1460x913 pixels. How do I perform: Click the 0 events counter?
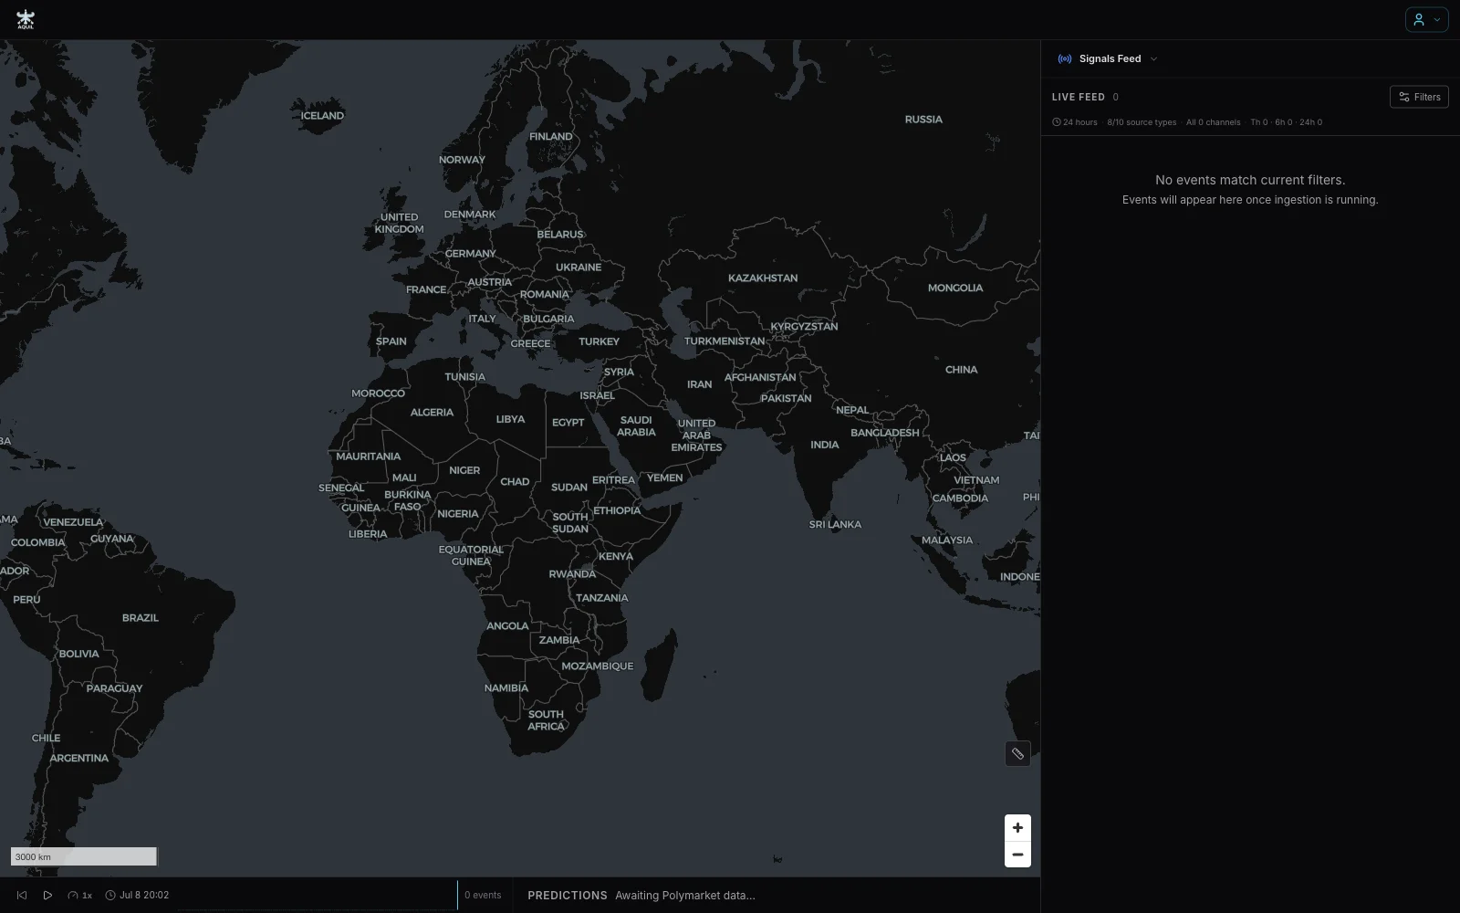tap(483, 895)
